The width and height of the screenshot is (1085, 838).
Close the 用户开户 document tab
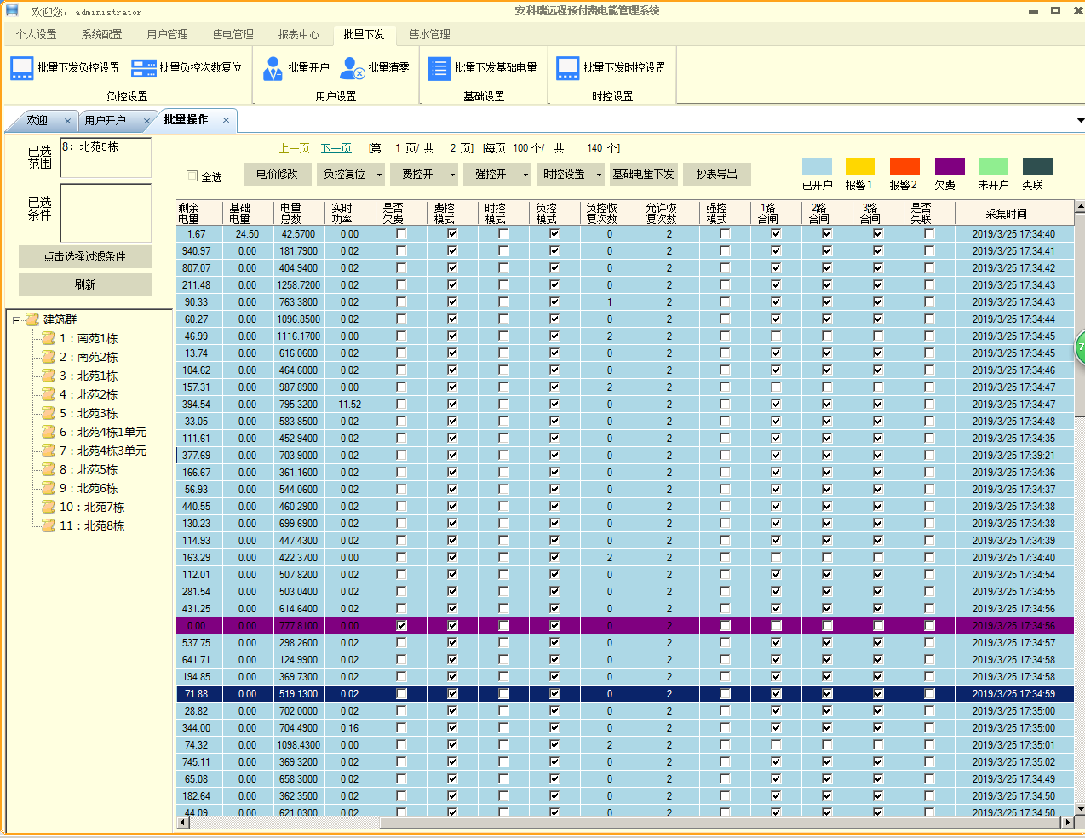pos(146,121)
